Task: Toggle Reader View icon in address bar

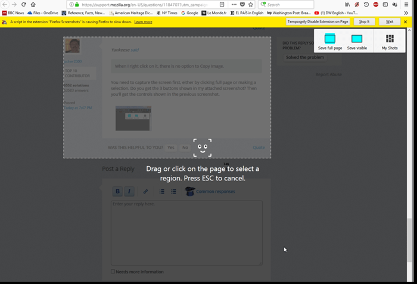Action: (x=222, y=5)
